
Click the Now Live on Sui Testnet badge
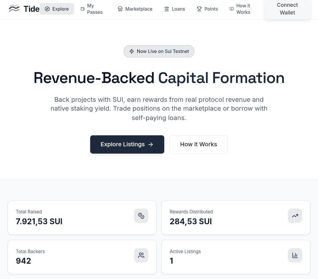(159, 51)
